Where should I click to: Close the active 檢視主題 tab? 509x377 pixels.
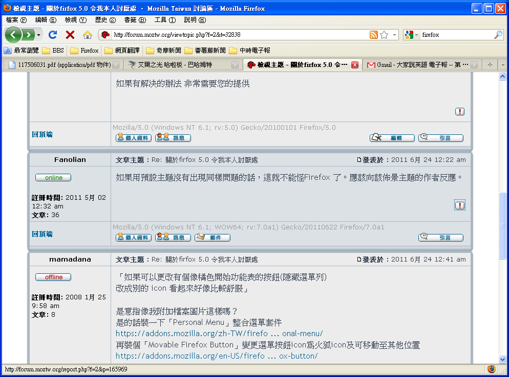[355, 65]
